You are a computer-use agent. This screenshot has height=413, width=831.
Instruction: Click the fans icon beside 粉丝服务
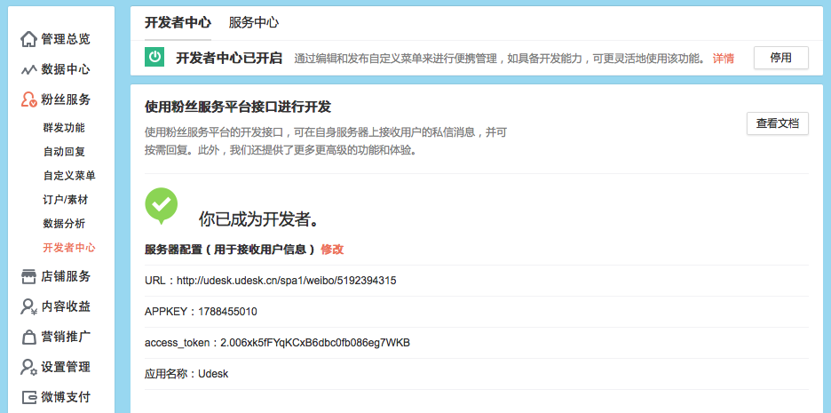[29, 99]
